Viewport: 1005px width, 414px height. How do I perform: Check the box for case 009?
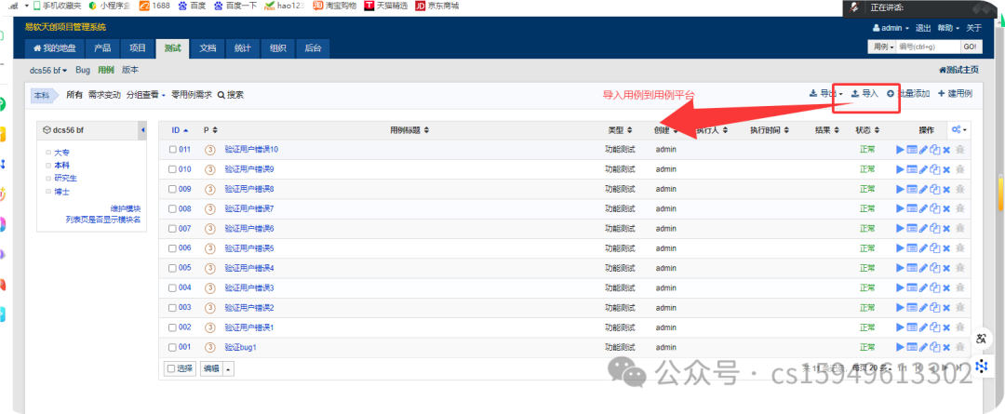pyautogui.click(x=172, y=189)
